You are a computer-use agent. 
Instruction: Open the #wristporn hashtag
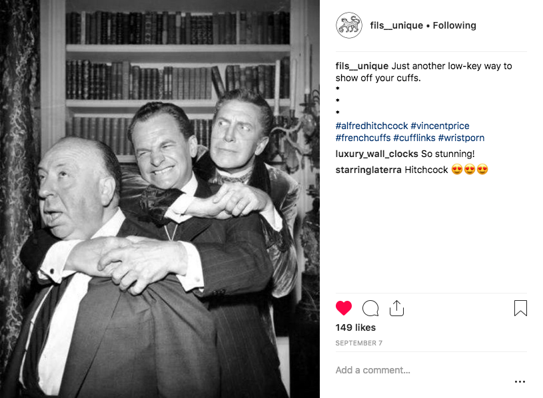461,138
